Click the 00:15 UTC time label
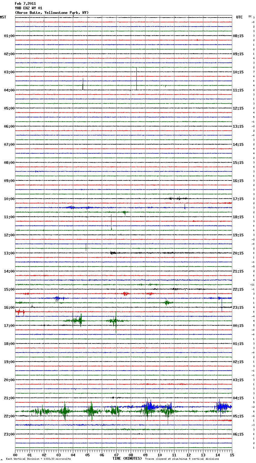The image size is (256, 463). pos(238,326)
